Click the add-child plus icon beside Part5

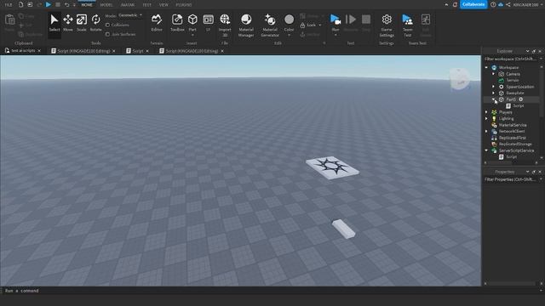(x=520, y=99)
